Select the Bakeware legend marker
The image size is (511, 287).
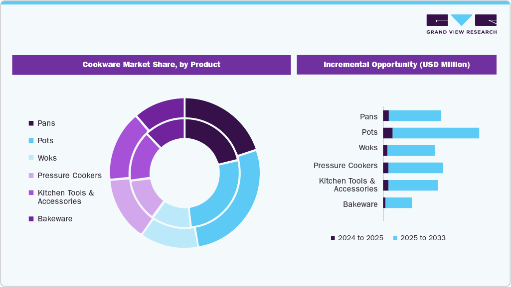(30, 218)
